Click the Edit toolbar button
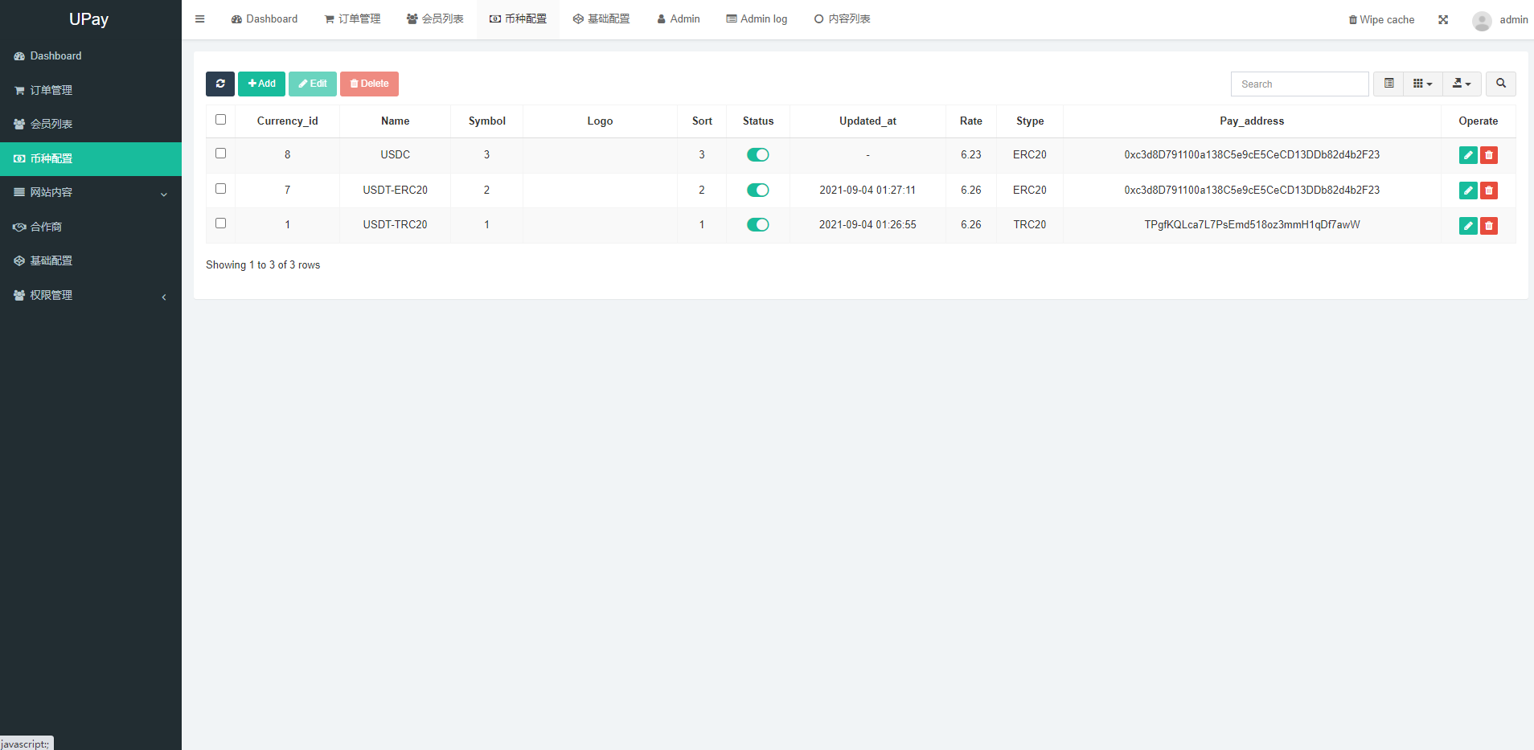 (x=313, y=84)
